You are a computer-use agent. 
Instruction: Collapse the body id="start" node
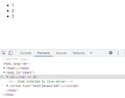point(4,72)
